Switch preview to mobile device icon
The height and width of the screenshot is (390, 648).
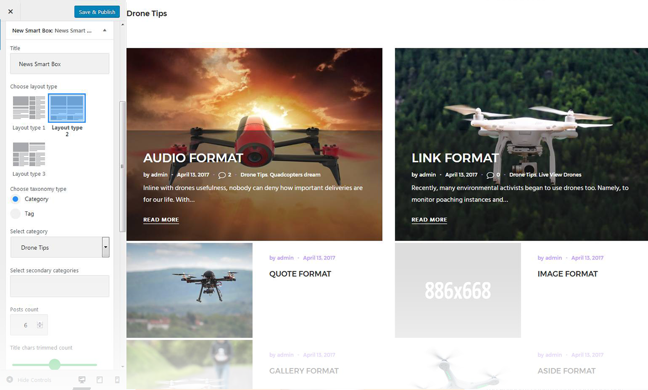[117, 379]
